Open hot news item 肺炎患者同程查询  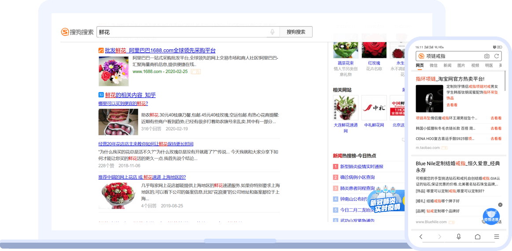coord(357,188)
